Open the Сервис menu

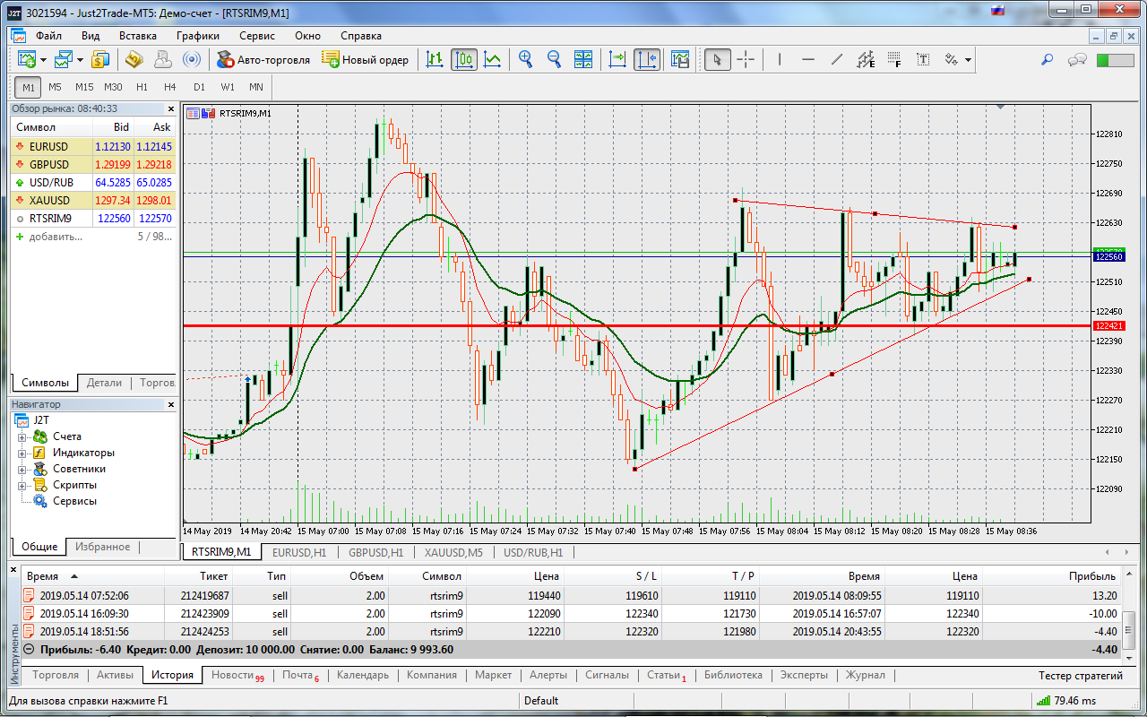(257, 36)
